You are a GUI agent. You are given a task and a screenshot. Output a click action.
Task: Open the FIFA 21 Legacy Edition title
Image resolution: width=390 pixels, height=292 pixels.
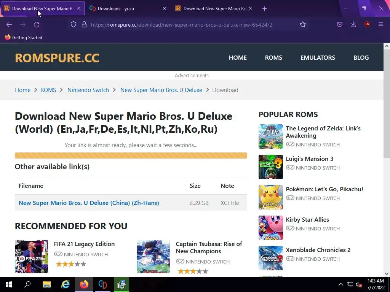[x=84, y=244]
